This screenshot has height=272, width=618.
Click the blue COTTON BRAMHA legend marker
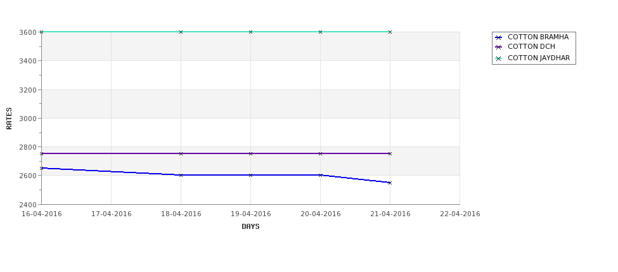[499, 37]
